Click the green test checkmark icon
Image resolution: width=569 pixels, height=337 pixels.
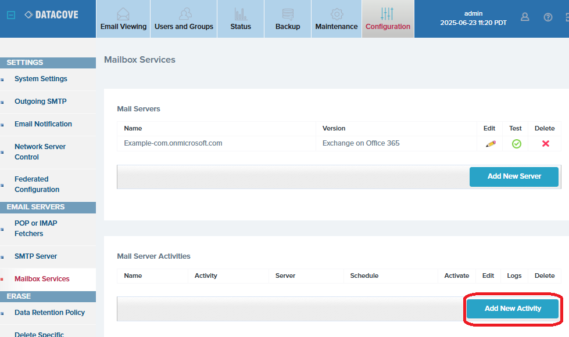(516, 143)
